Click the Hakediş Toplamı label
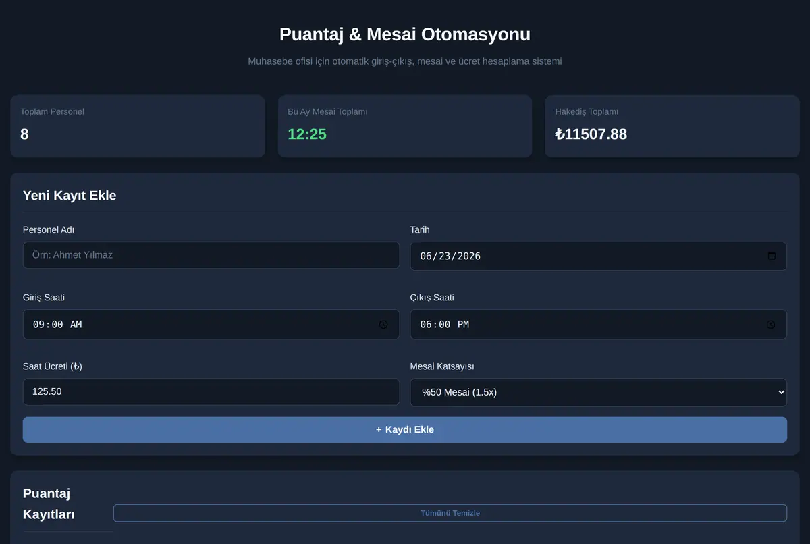The height and width of the screenshot is (544, 810). [587, 112]
